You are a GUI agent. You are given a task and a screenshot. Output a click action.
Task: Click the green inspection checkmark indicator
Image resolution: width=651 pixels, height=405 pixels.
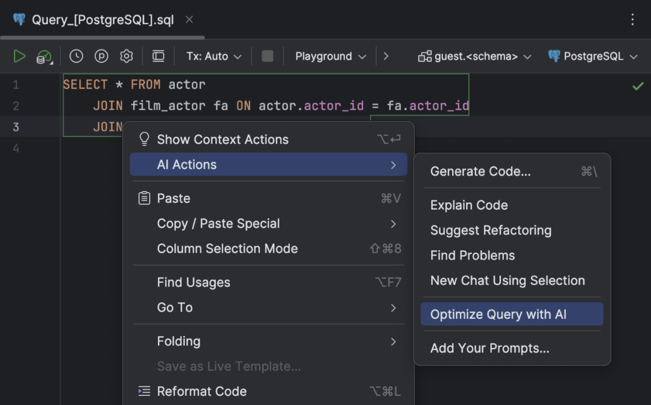coord(638,86)
